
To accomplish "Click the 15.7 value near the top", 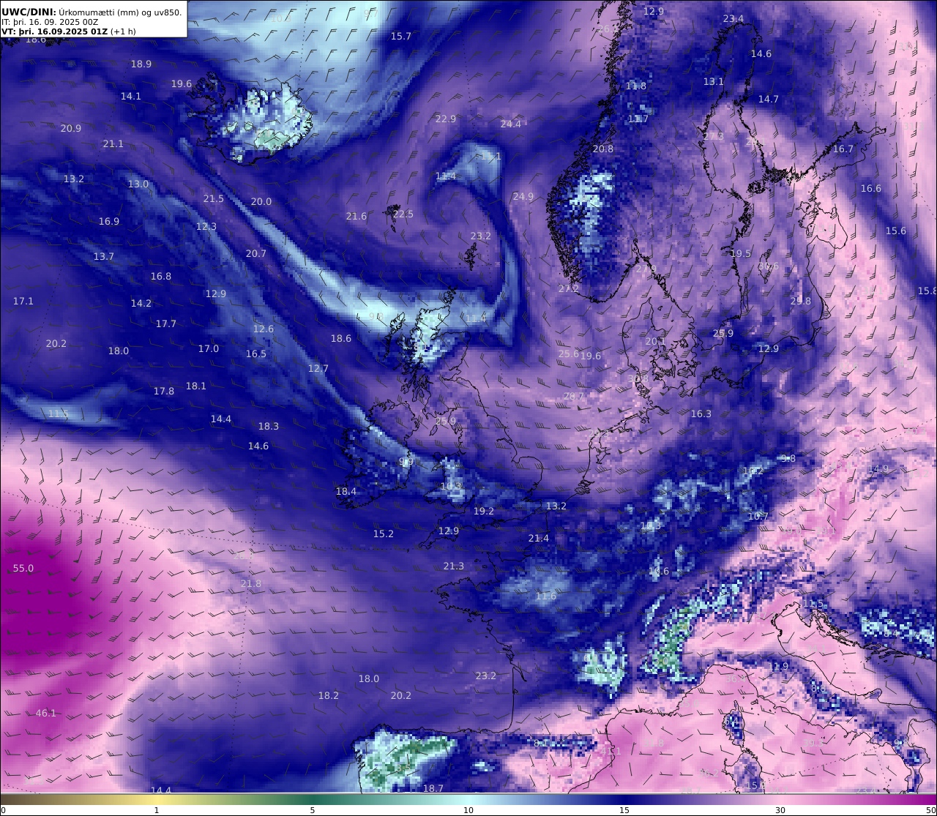I will pyautogui.click(x=401, y=36).
